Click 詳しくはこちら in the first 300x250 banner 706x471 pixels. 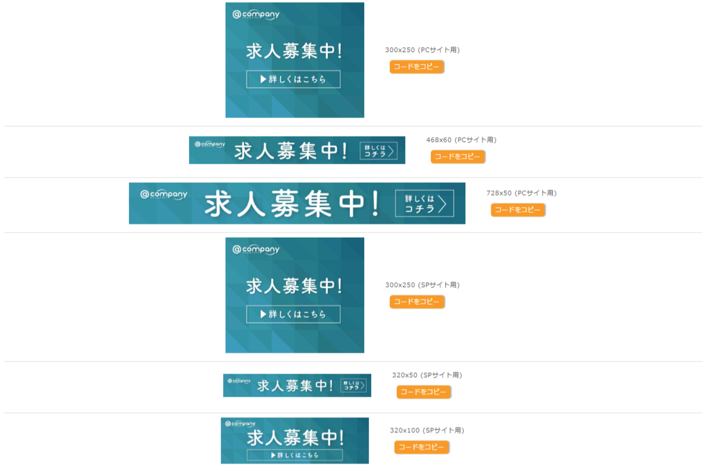293,79
